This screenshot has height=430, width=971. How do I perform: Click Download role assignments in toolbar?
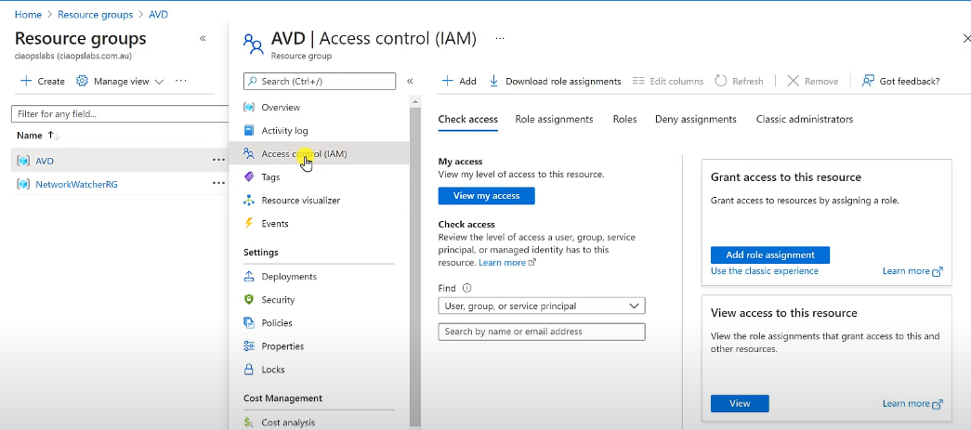click(x=555, y=81)
